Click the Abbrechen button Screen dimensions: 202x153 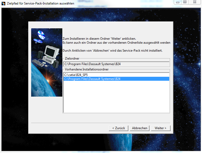[140, 128]
